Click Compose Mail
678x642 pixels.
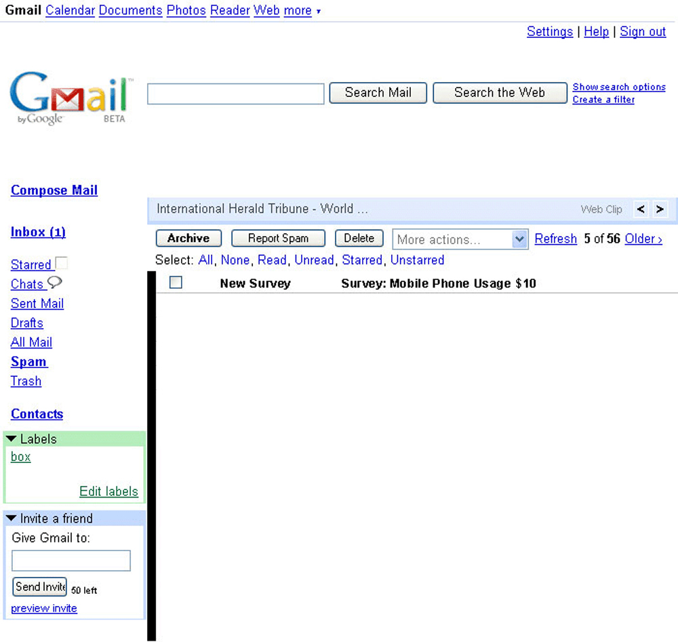54,190
